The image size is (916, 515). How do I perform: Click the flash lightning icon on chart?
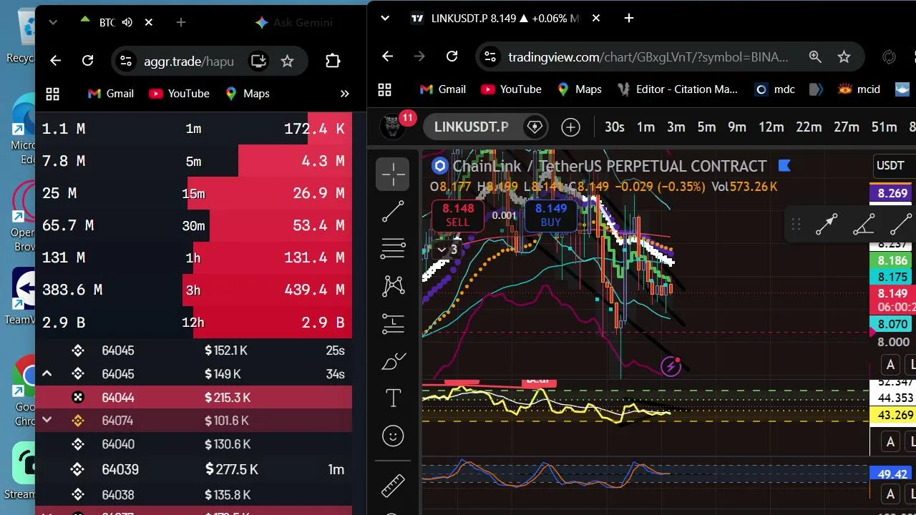pyautogui.click(x=671, y=367)
